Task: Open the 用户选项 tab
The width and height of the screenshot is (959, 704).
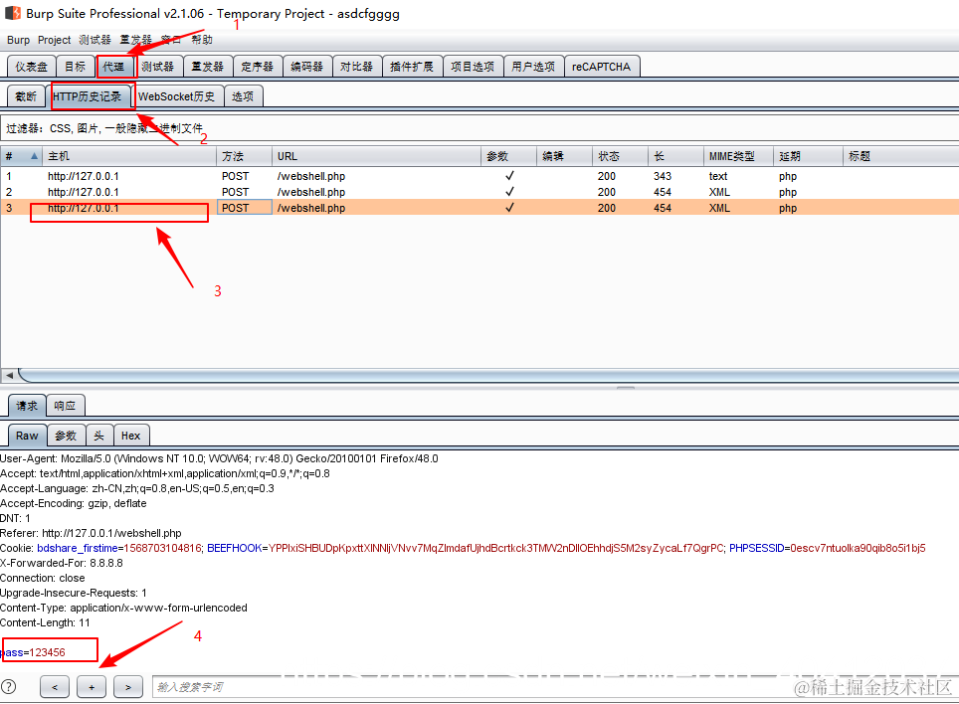Action: [x=533, y=67]
